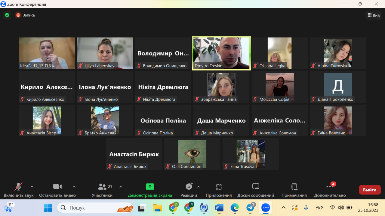Image resolution: width=385 pixels, height=216 pixels.
Task: Open Microsoft Word from taskbar
Action: tap(219, 208)
